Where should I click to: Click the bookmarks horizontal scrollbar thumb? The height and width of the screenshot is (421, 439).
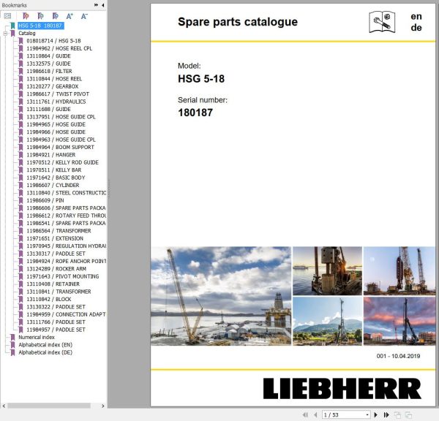(x=49, y=406)
